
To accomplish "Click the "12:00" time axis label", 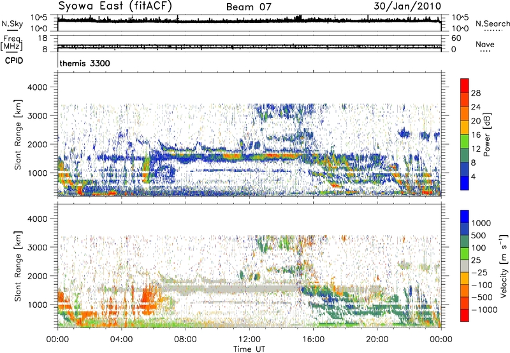I will [249, 340].
